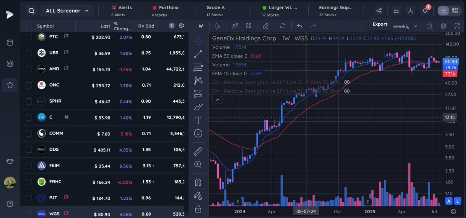This screenshot has height=218, width=466.
Task: Open the emoji sticker tool
Action: [198, 133]
